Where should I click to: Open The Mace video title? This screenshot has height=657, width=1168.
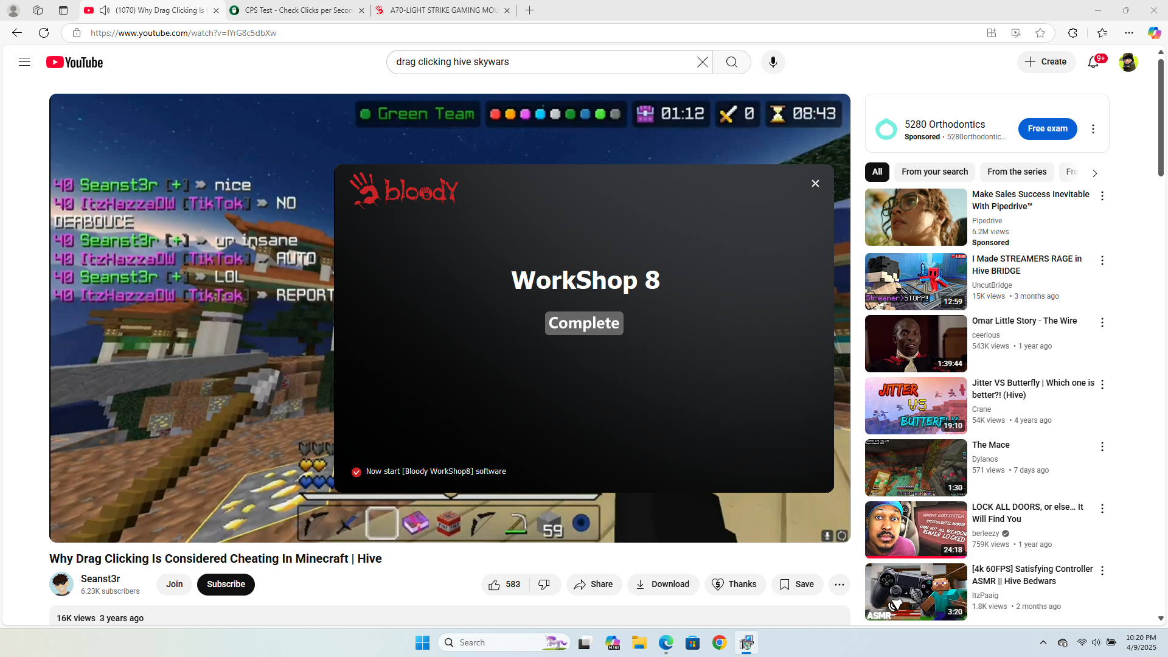pos(991,445)
